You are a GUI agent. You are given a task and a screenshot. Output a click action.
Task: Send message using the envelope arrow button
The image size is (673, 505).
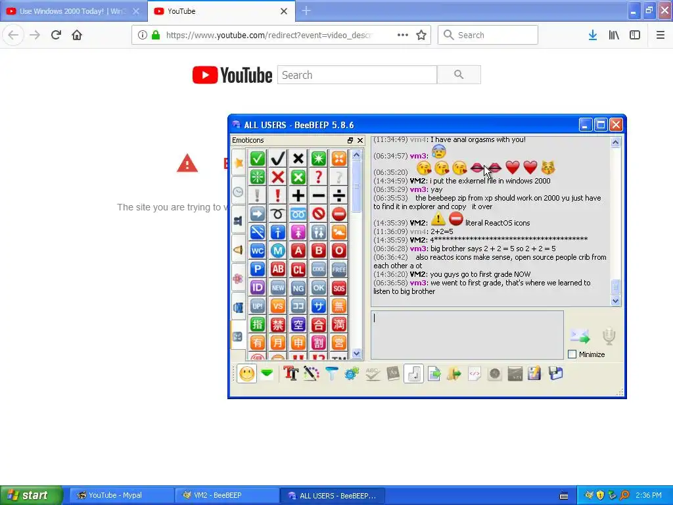[x=580, y=336]
